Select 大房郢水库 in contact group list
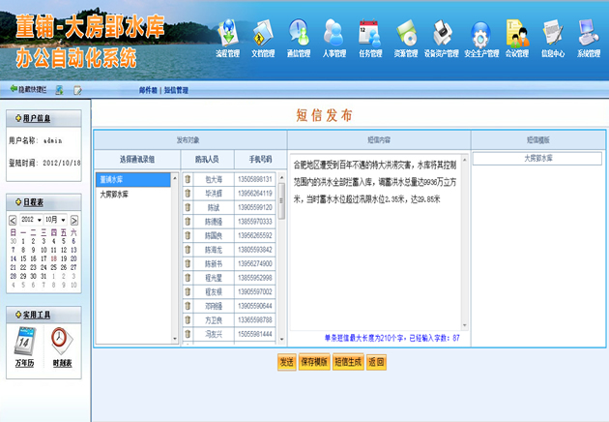This screenshot has width=609, height=422. (x=115, y=194)
